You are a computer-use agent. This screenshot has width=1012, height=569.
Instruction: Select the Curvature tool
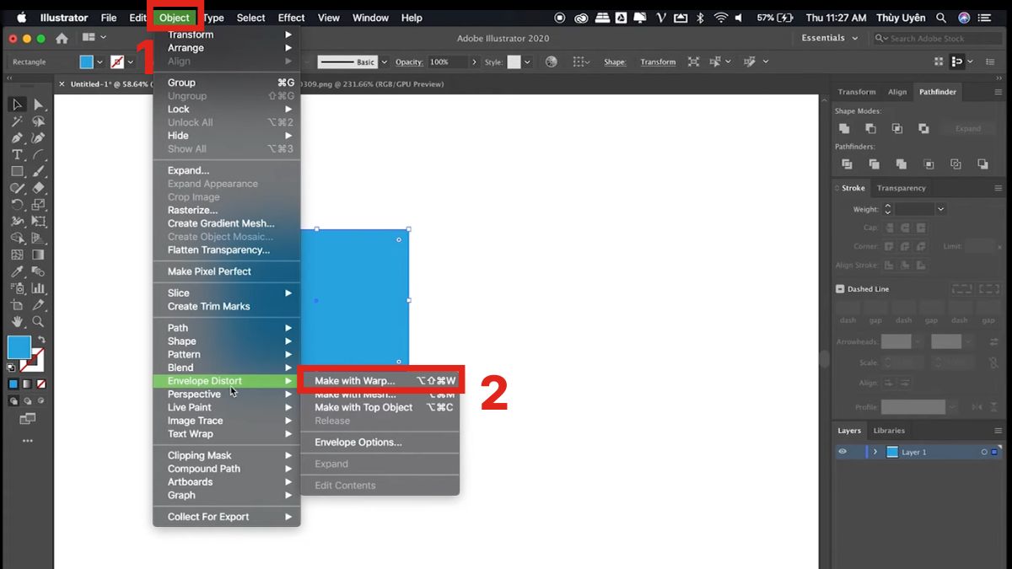pos(39,137)
